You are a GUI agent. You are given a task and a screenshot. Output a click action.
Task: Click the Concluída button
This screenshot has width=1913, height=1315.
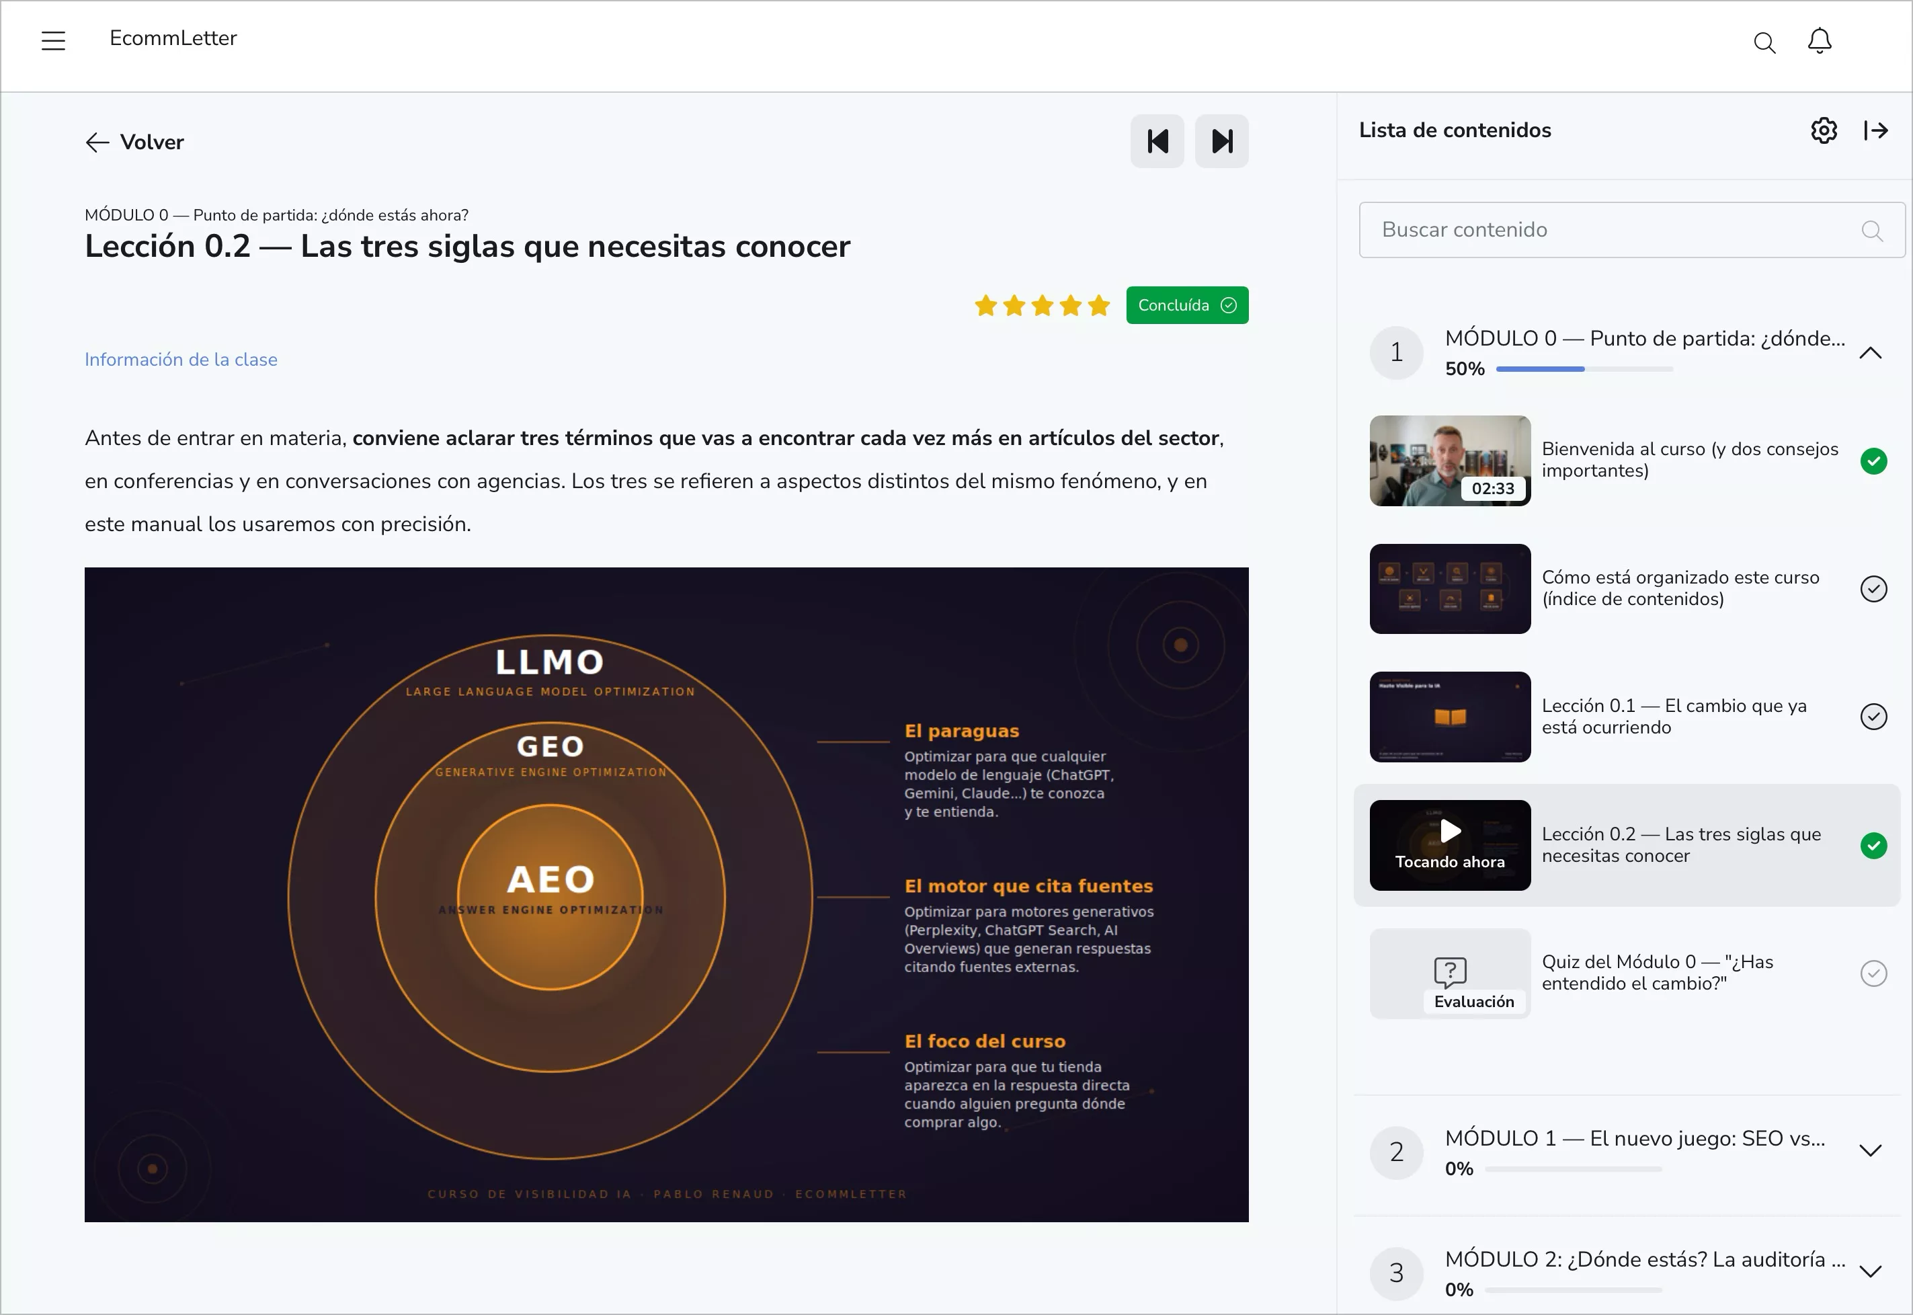pos(1186,305)
